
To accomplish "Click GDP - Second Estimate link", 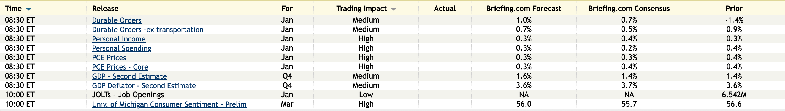I will click(129, 77).
